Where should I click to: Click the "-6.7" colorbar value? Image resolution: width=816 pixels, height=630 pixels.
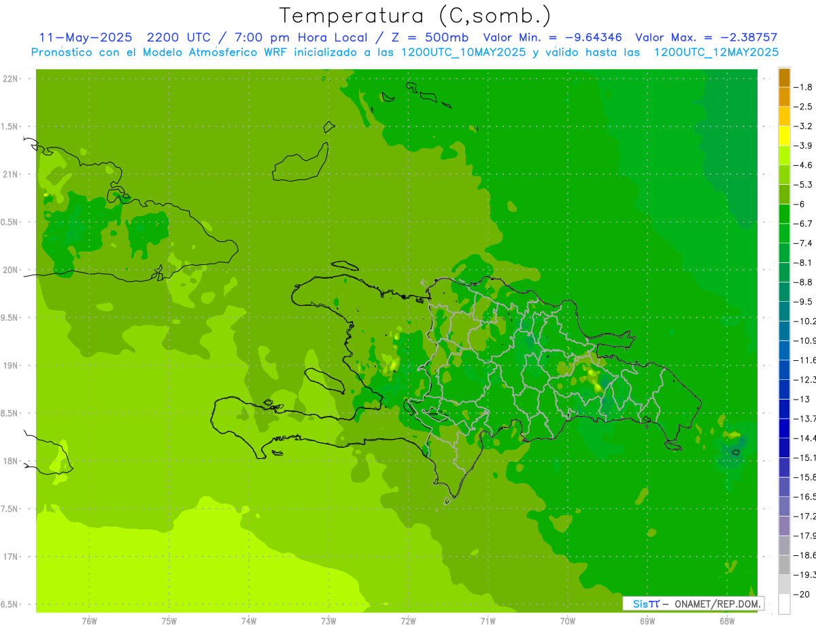click(804, 224)
